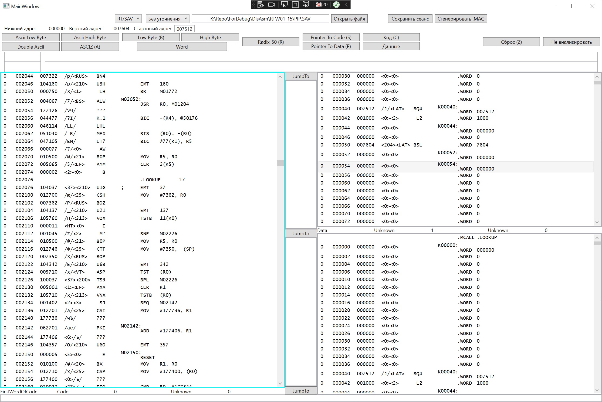
Task: Click the Radix-50 (R) button
Action: [271, 42]
